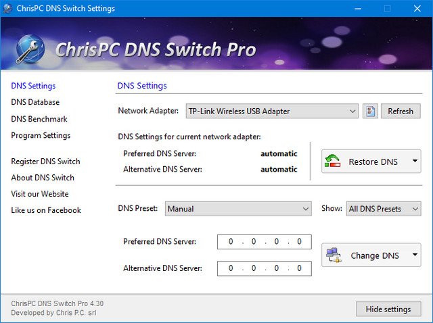Click the DNS Settings section heading
Screen dimensions: 433x323
pos(142,86)
